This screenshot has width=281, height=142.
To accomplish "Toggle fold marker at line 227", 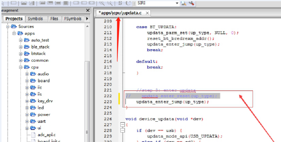I will (x=122, y=125).
